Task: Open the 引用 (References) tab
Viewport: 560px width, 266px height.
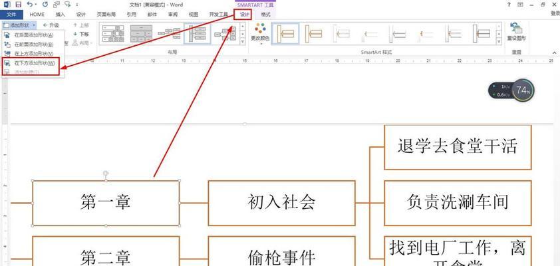Action: pyautogui.click(x=131, y=15)
